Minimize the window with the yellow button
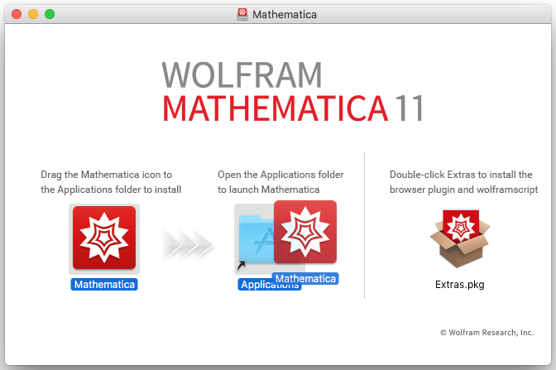Screen dimensions: 556x370 (x=33, y=14)
